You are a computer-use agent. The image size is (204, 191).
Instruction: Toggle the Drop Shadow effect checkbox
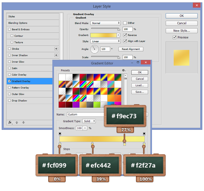(9, 101)
